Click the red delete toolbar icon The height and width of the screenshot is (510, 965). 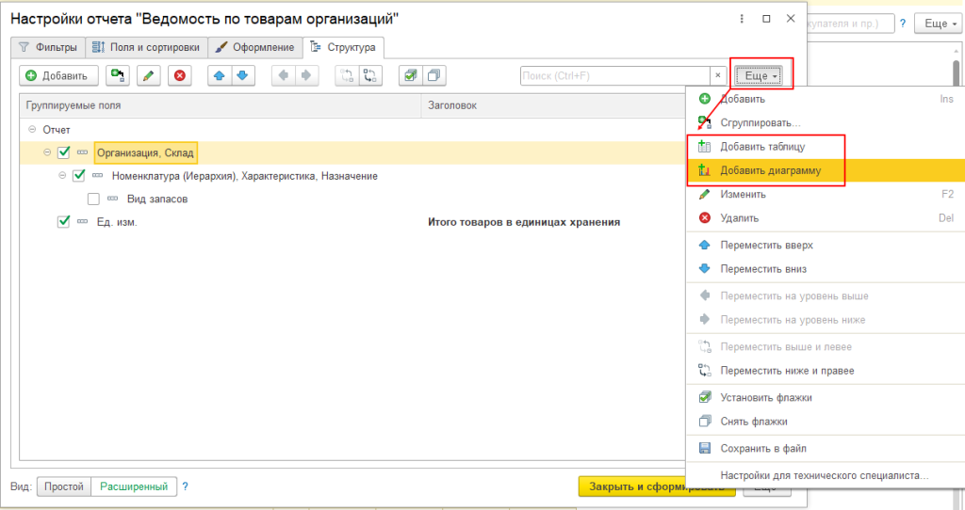[x=179, y=75]
